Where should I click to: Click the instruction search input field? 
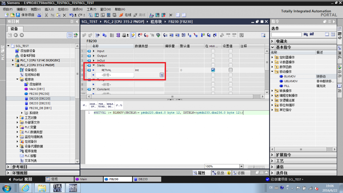coord(286,35)
